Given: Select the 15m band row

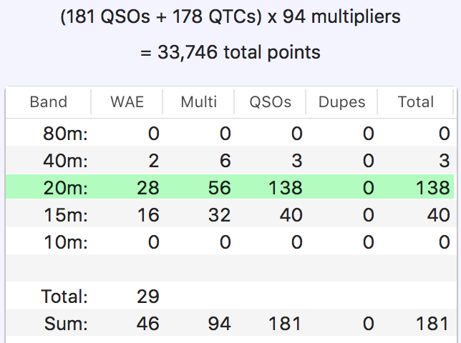Looking at the screenshot, I should click(230, 215).
